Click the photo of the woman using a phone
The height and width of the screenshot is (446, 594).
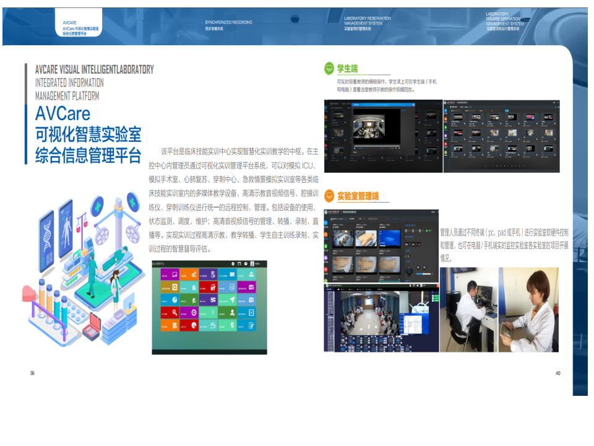point(529,309)
